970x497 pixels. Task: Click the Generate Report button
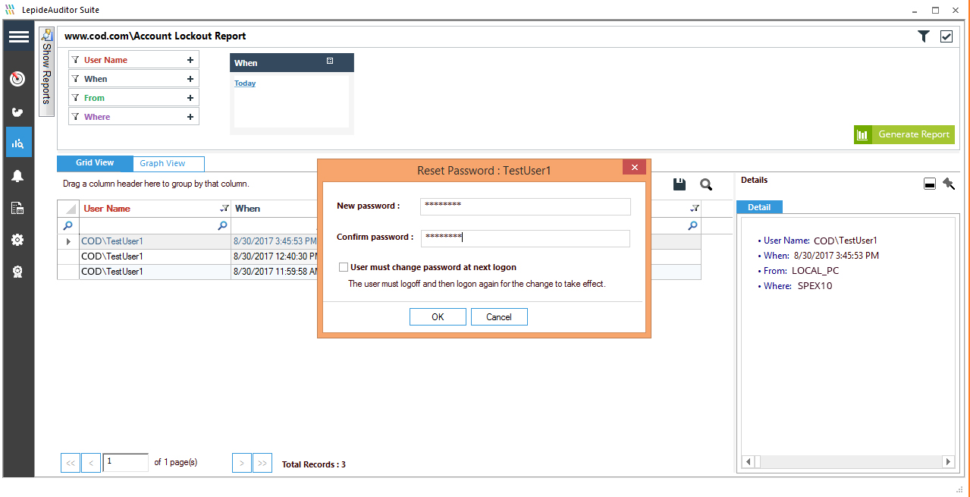(904, 134)
